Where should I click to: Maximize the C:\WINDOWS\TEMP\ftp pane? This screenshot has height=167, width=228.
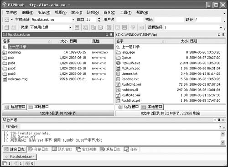(219, 34)
